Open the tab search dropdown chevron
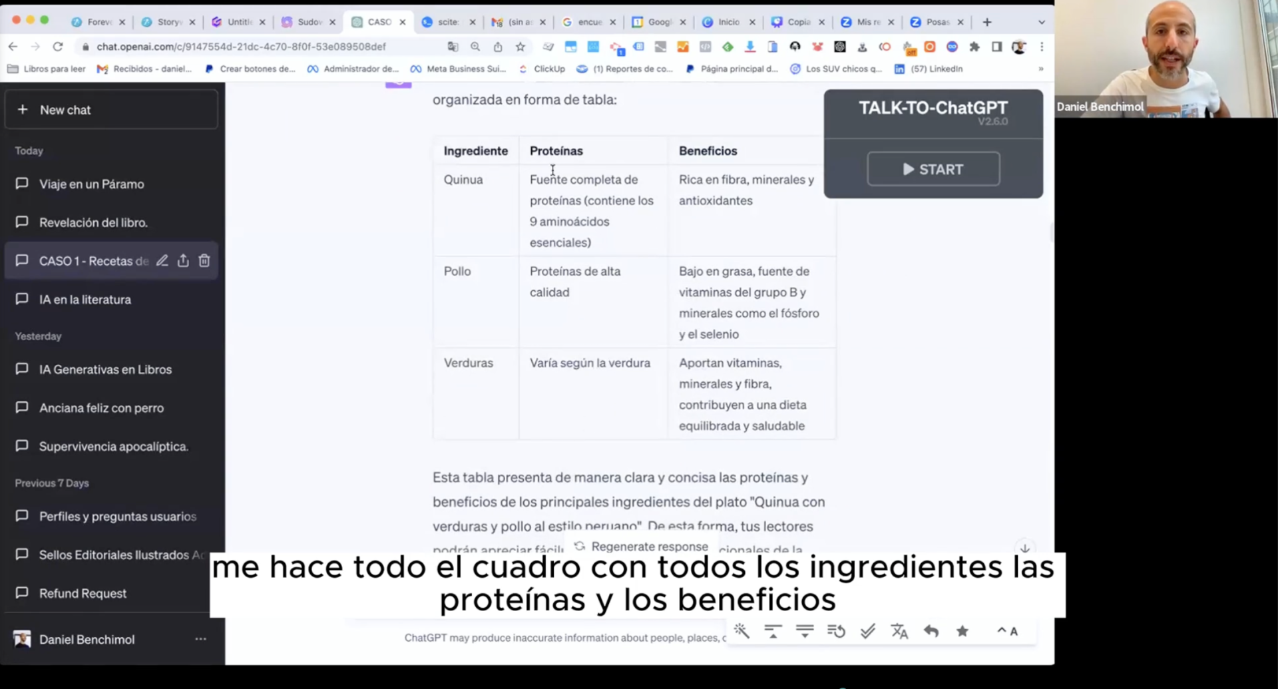Screen dimensions: 1278x689 [1042, 22]
